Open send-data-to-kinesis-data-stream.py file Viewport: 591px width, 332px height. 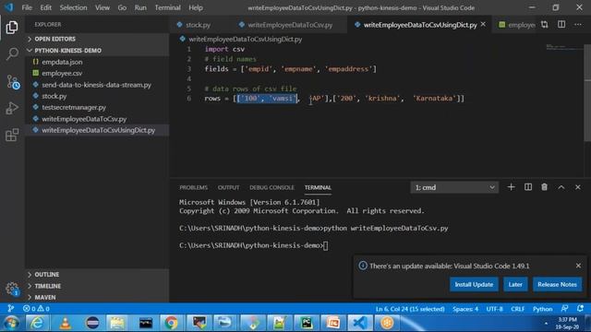pyautogui.click(x=96, y=85)
